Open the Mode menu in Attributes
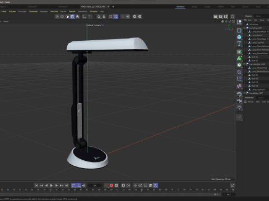This screenshot has height=201, width=269. 251,102
